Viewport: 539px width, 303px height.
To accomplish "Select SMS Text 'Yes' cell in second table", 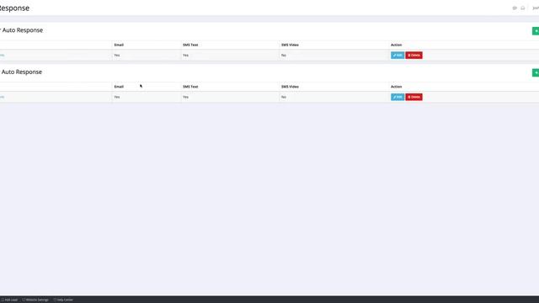I will tap(185, 98).
